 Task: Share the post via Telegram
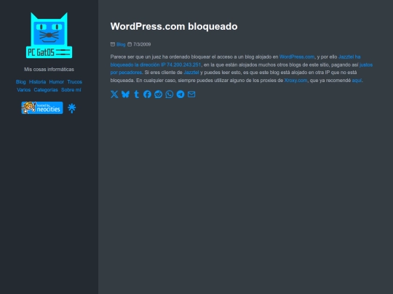(180, 94)
